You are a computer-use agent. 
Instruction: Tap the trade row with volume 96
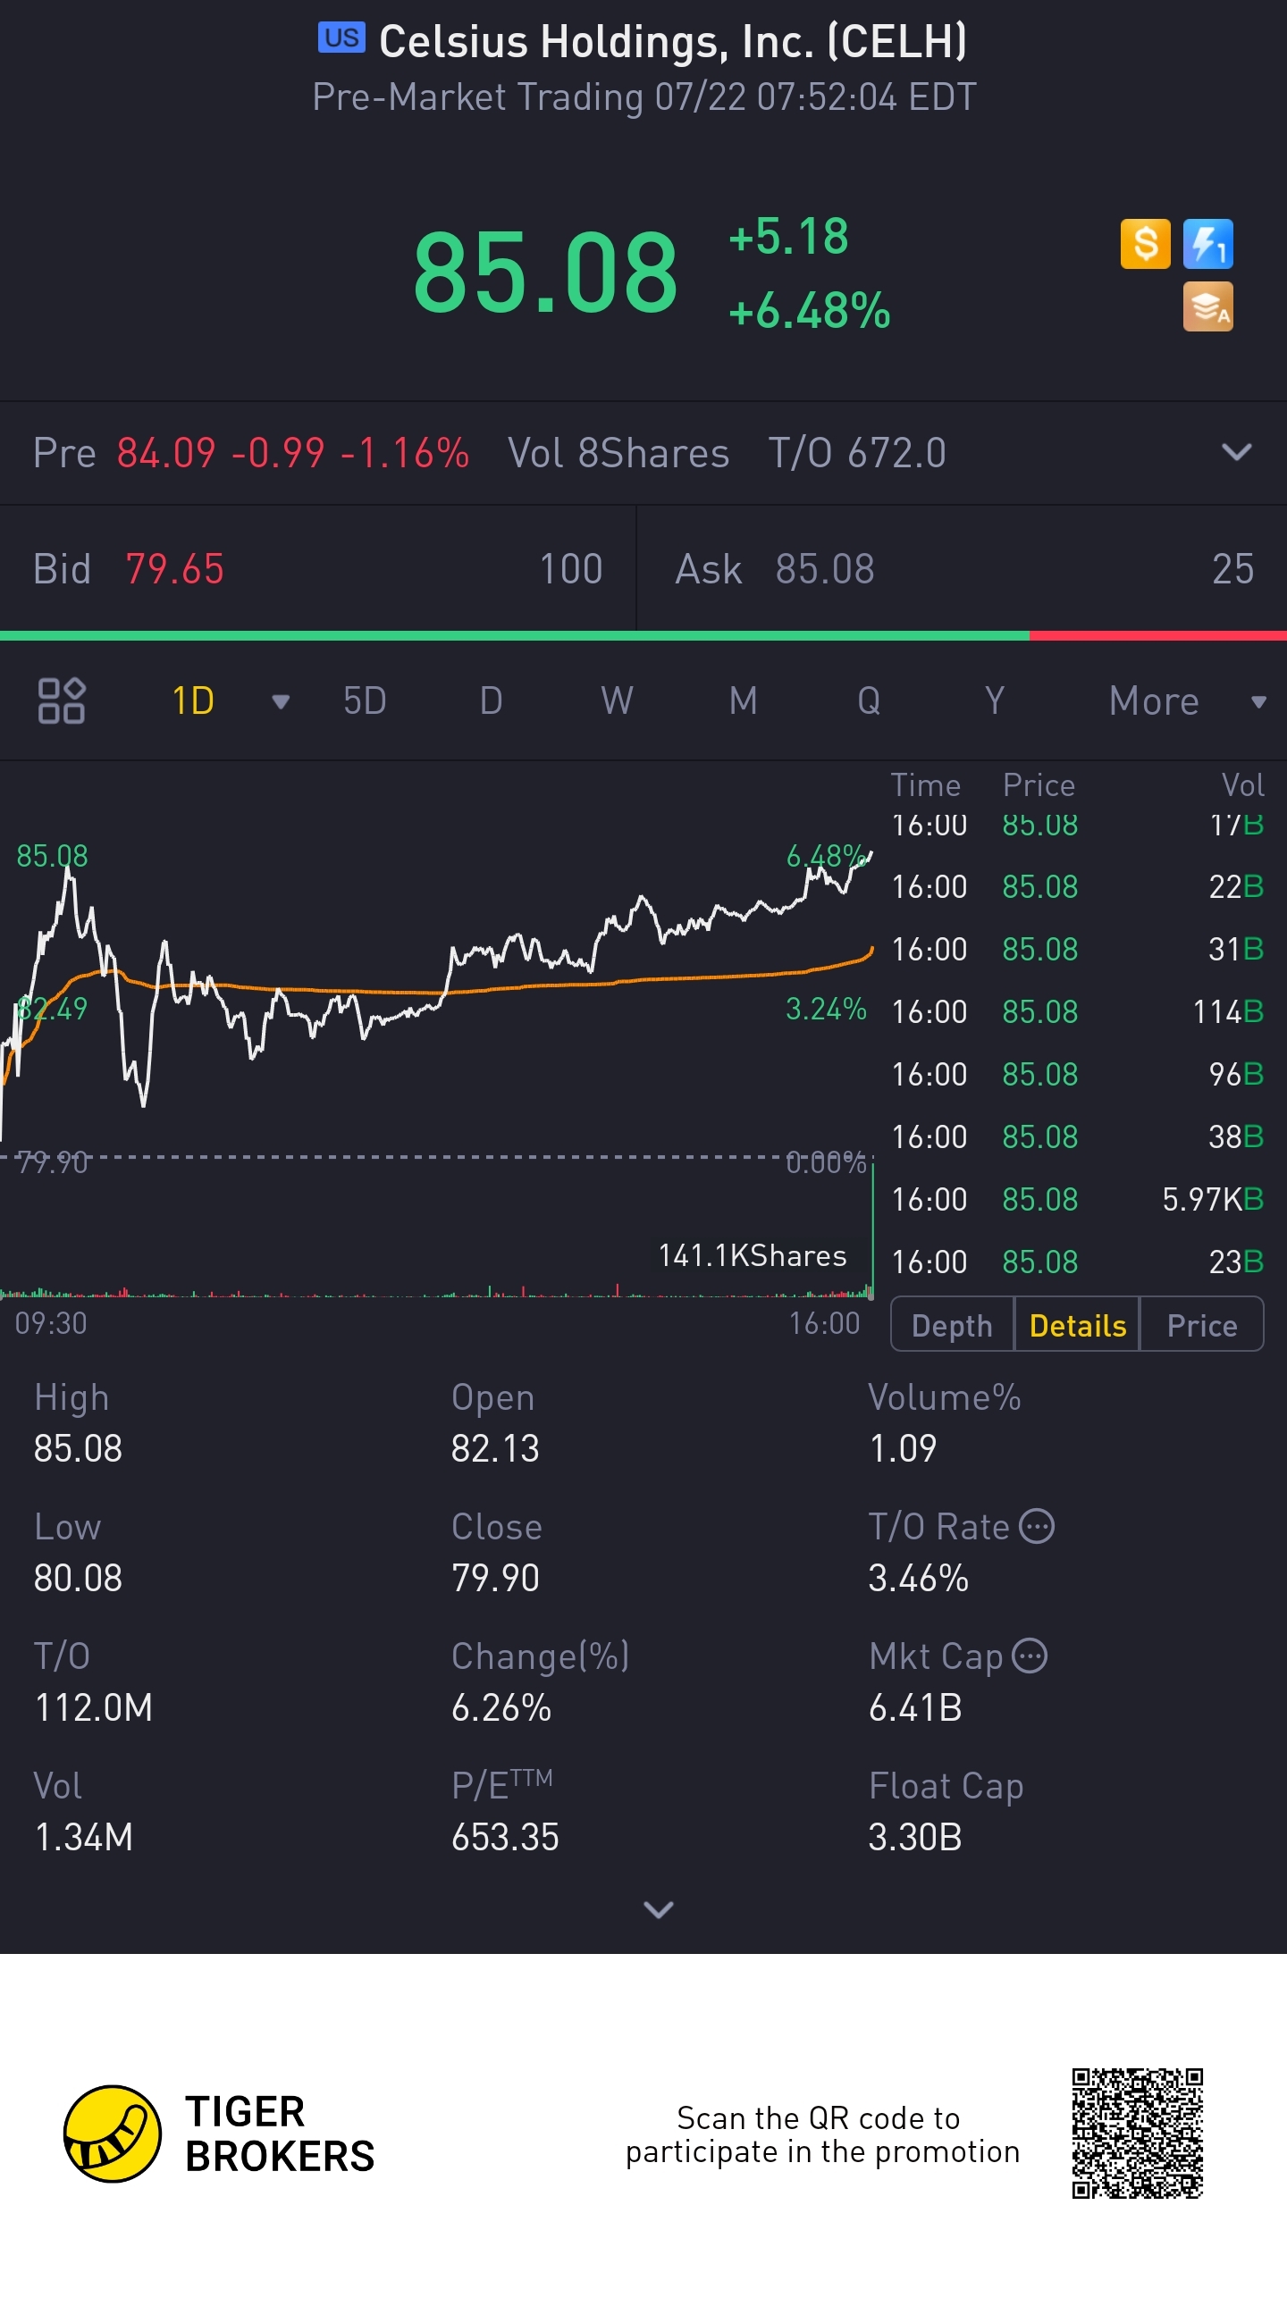[x=1078, y=1074]
